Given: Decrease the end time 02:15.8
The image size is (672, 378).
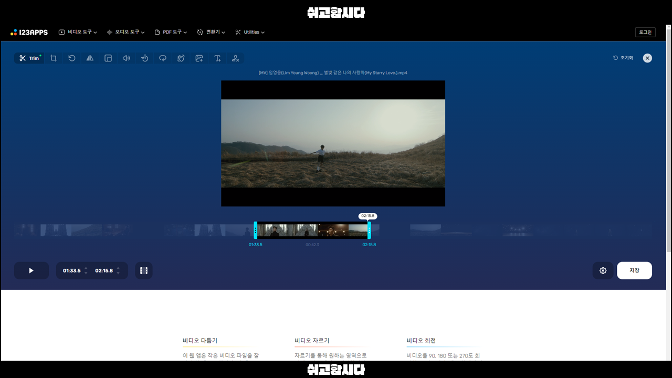Looking at the screenshot, I should click(x=118, y=274).
